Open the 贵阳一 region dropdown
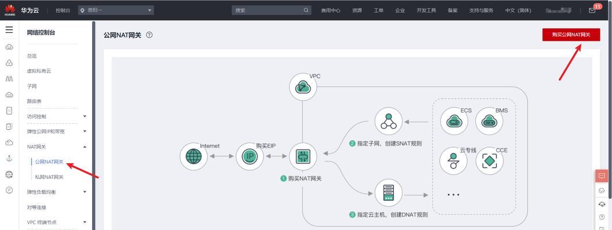This screenshot has height=230, width=612. click(x=116, y=10)
